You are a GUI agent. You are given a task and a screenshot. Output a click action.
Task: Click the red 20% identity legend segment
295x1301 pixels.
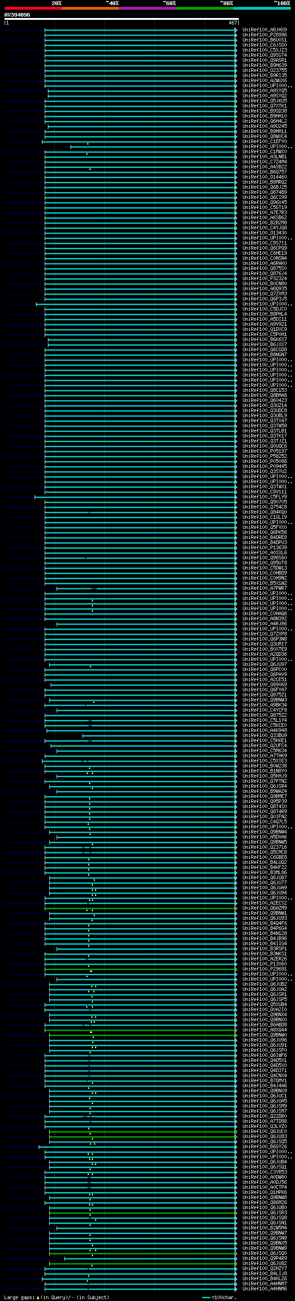(x=33, y=8)
